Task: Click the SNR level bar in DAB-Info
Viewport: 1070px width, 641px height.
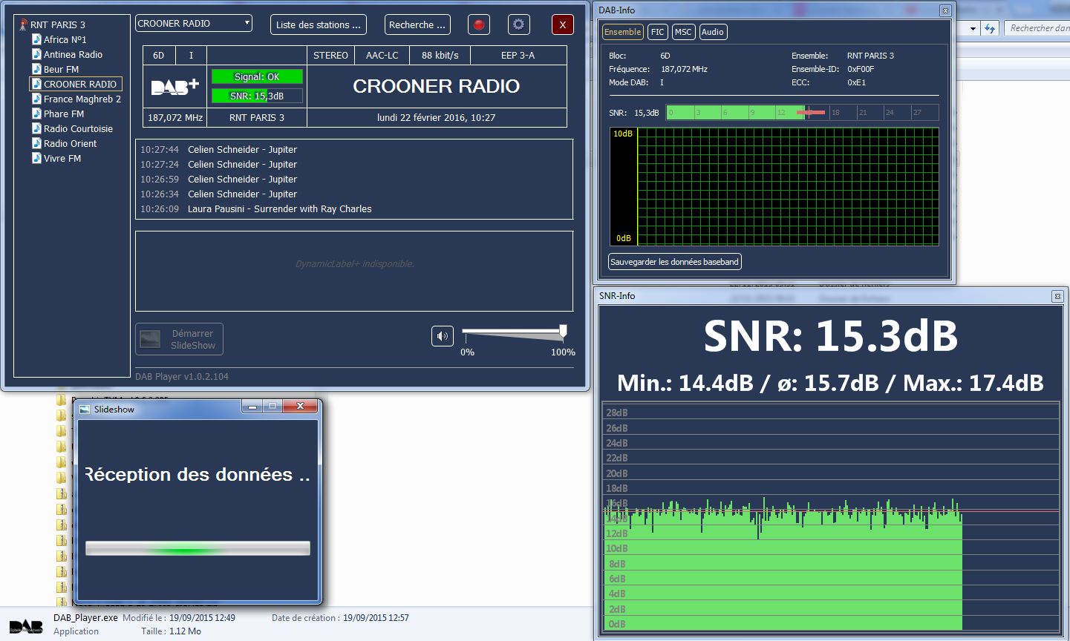Action: click(802, 113)
